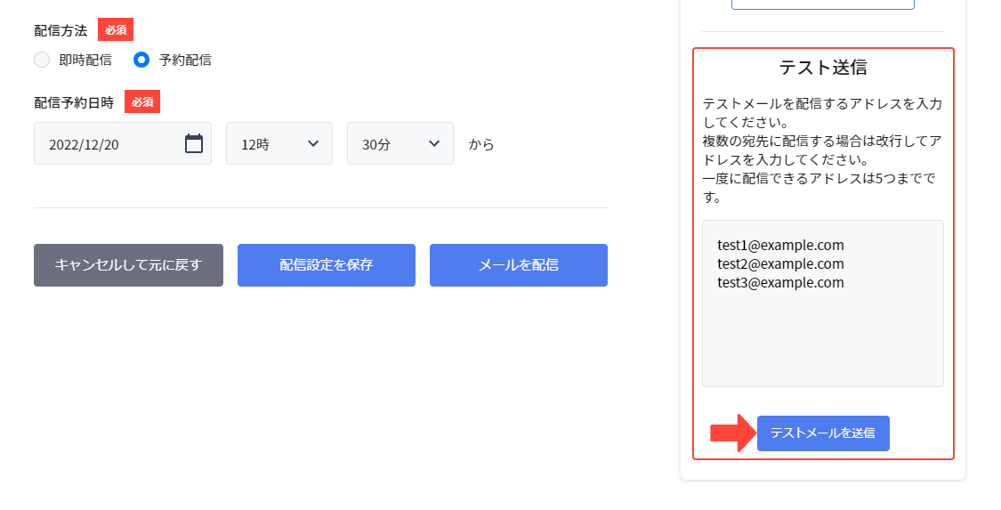Screen dimensions: 1001x510
Task: Click the 必須 badge beside 配信予約日時
Action: pyautogui.click(x=142, y=101)
